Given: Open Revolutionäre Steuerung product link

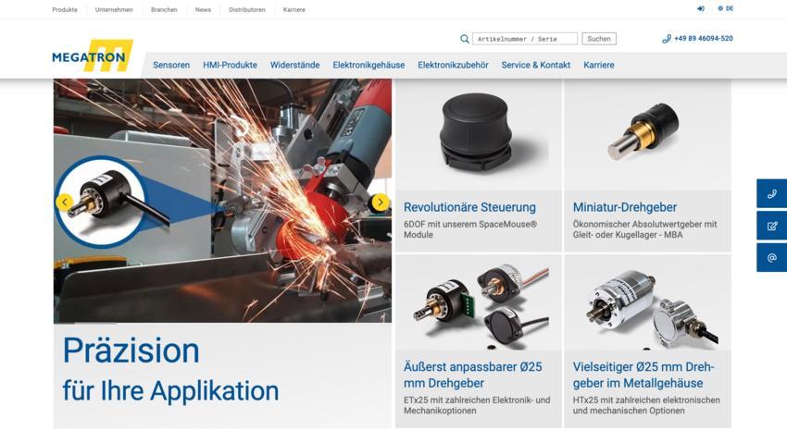Looking at the screenshot, I should pos(469,207).
